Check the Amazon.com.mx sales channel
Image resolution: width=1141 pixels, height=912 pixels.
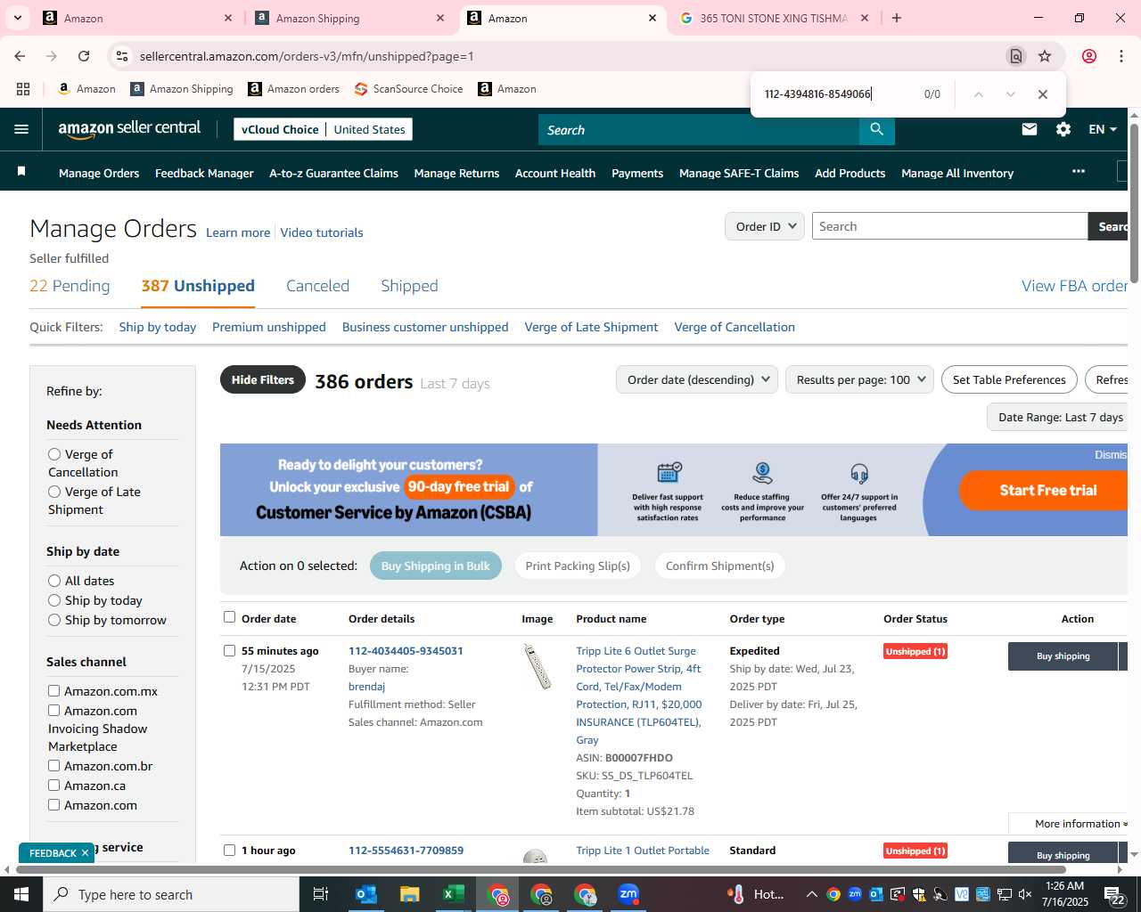pos(53,691)
